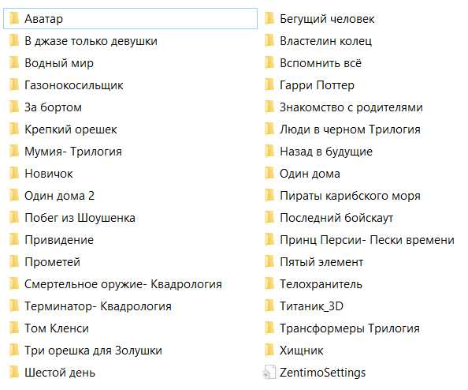The image size is (468, 390).
Task: Click the Пираты карибского моря label
Action: click(x=350, y=196)
